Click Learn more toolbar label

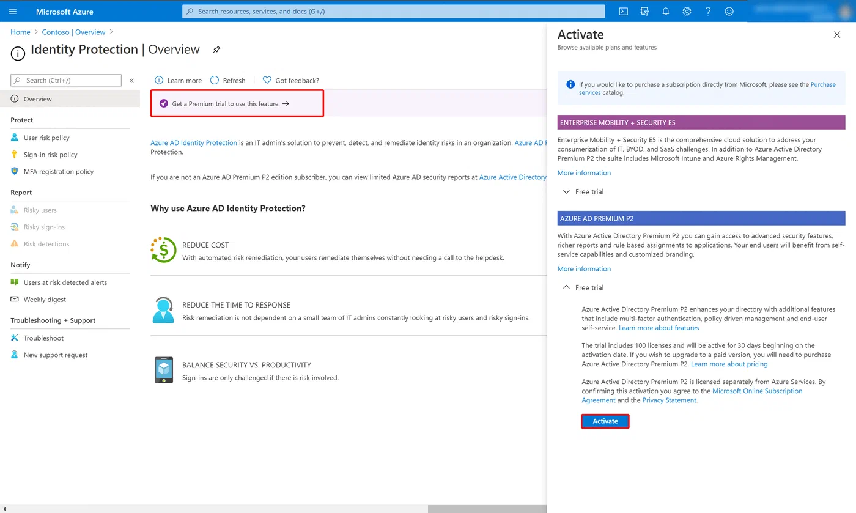(184, 80)
